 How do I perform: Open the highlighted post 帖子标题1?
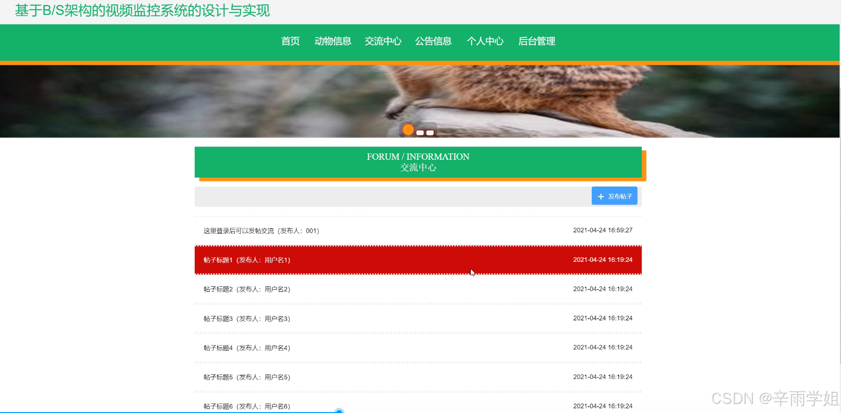click(247, 260)
